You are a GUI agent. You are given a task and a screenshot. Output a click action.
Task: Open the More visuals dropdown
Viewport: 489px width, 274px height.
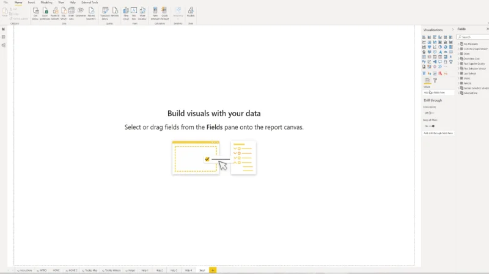(x=142, y=13)
